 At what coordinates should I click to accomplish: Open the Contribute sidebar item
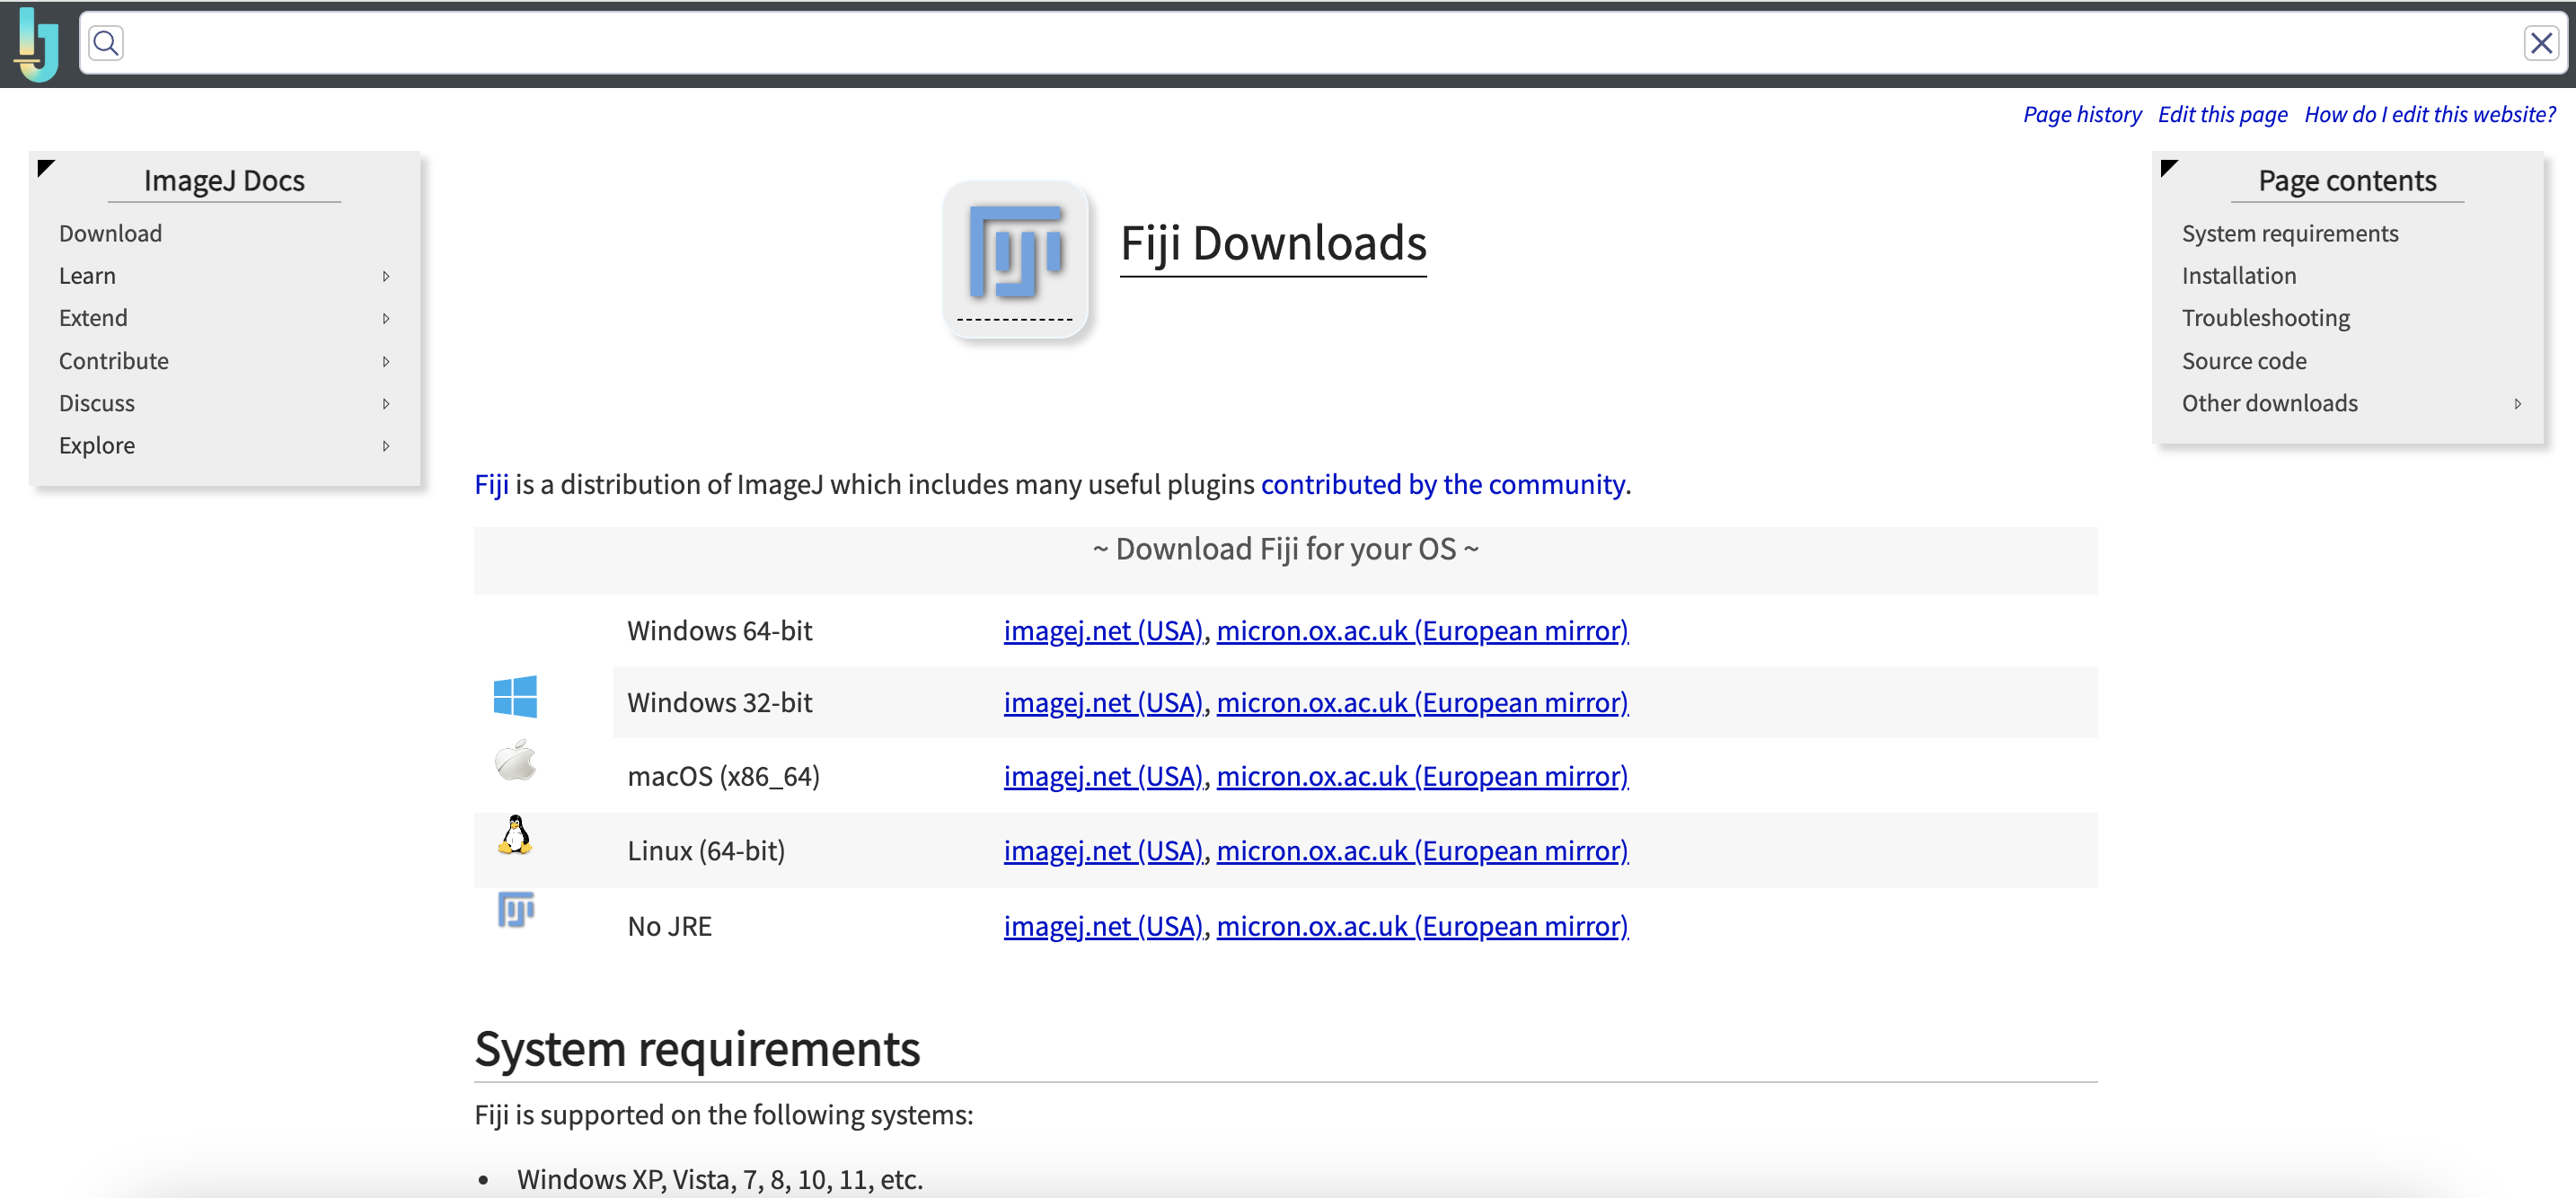click(x=113, y=361)
